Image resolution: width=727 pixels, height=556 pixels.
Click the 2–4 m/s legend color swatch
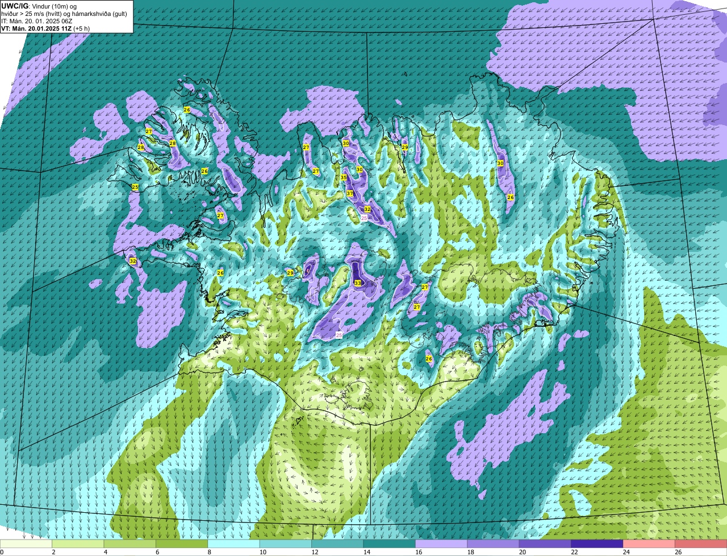click(78, 544)
